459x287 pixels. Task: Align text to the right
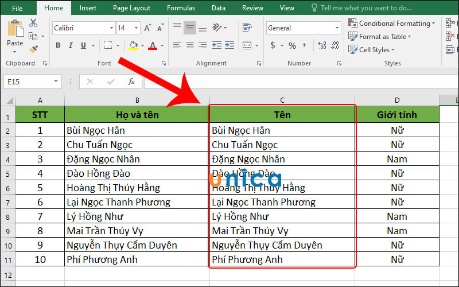click(203, 45)
